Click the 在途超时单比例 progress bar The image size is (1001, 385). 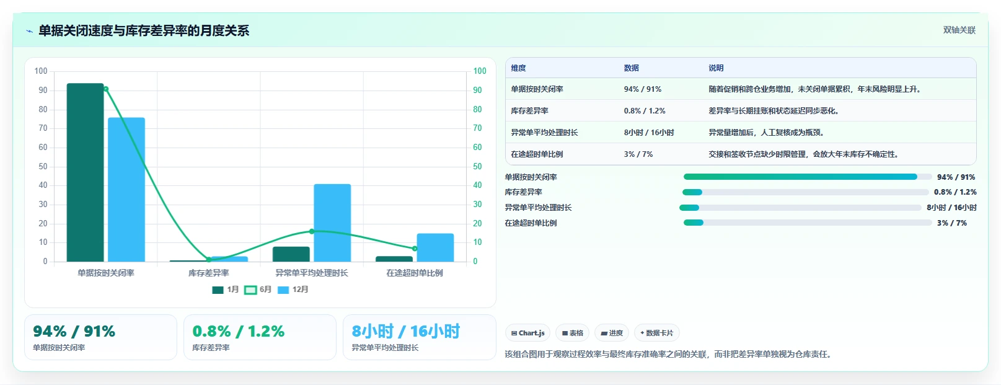pyautogui.click(x=808, y=223)
